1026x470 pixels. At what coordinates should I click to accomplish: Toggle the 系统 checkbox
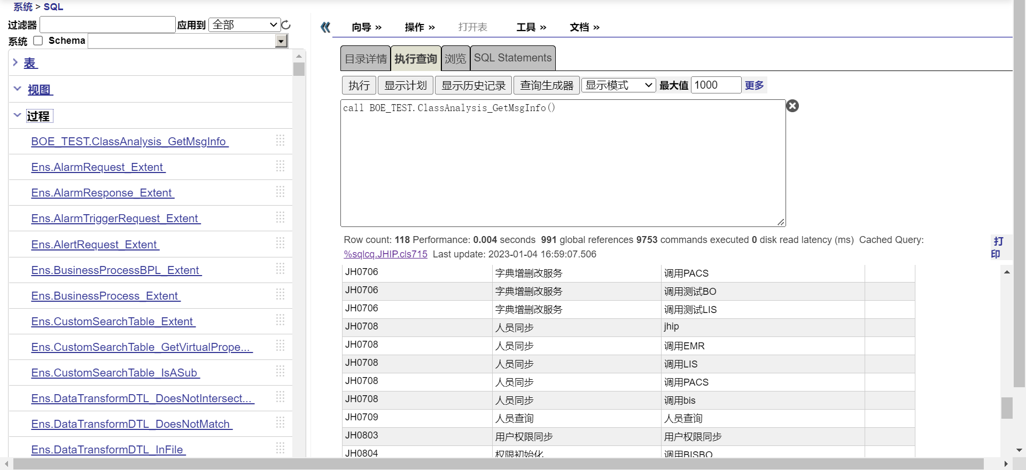coord(38,41)
